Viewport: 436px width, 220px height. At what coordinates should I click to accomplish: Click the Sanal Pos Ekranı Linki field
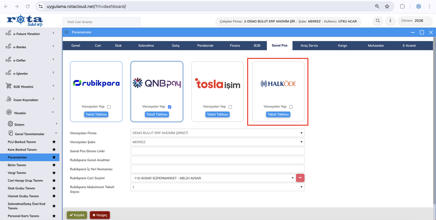point(217,151)
